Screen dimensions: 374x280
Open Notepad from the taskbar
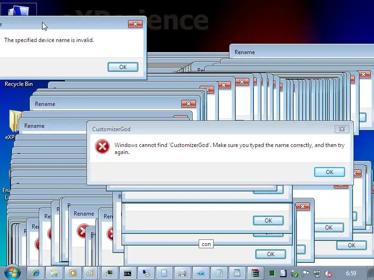[219, 273]
